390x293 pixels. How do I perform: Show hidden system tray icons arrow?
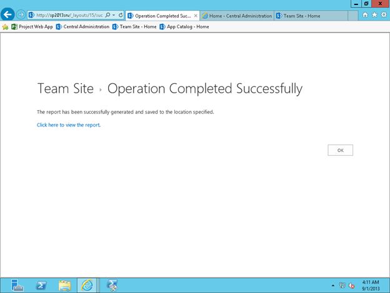(x=333, y=285)
